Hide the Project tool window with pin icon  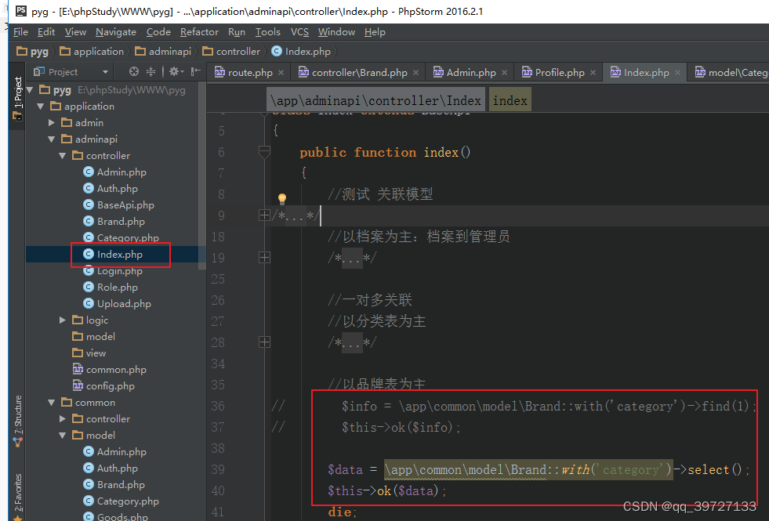coord(196,71)
